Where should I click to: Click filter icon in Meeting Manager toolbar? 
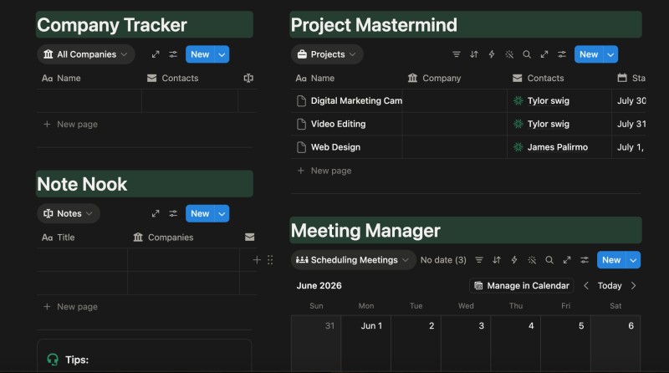click(479, 260)
